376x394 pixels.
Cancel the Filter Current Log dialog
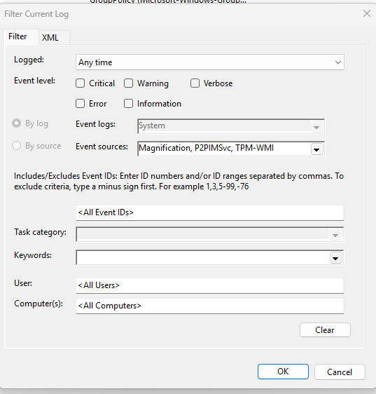pyautogui.click(x=340, y=372)
